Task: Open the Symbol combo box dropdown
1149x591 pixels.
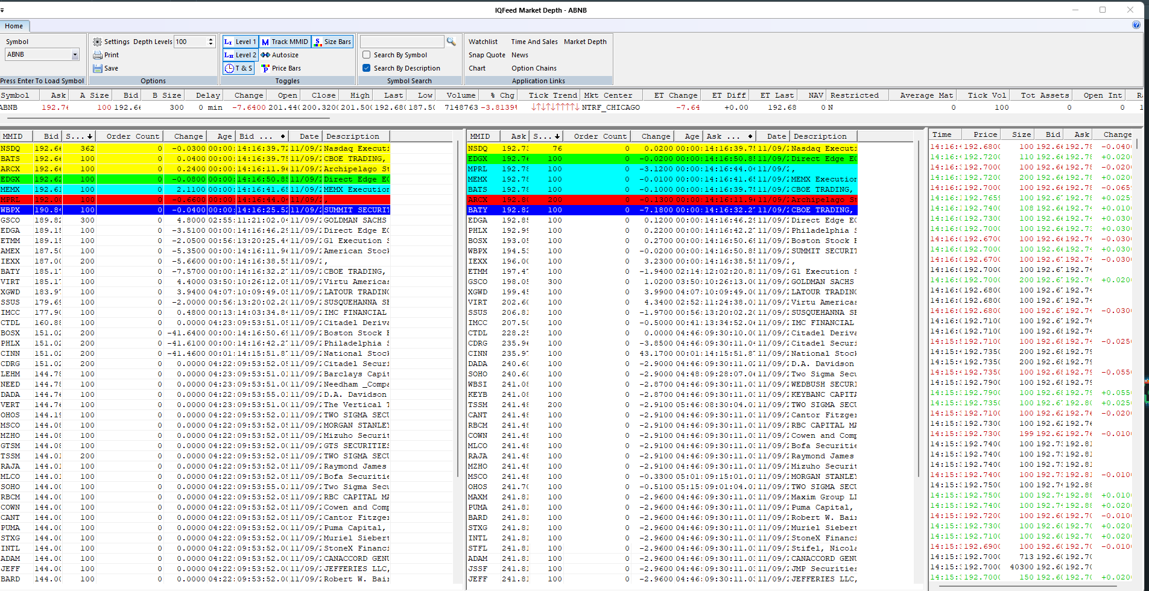Action: pos(75,54)
